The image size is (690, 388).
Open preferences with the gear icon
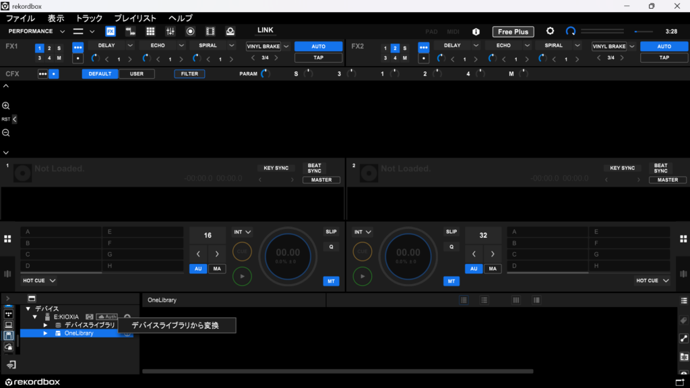pyautogui.click(x=550, y=31)
